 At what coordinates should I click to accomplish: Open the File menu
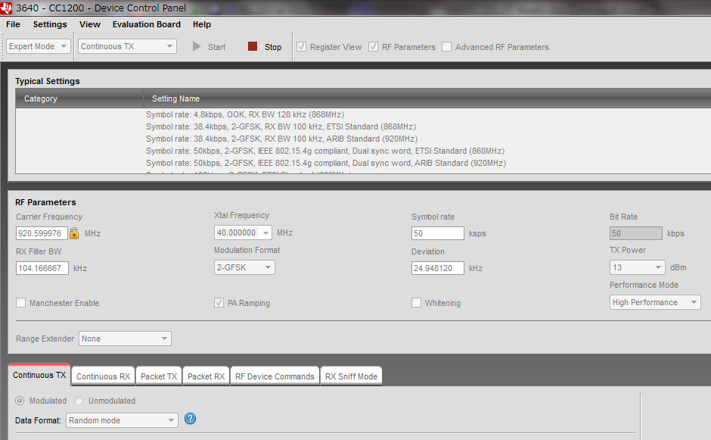[13, 24]
